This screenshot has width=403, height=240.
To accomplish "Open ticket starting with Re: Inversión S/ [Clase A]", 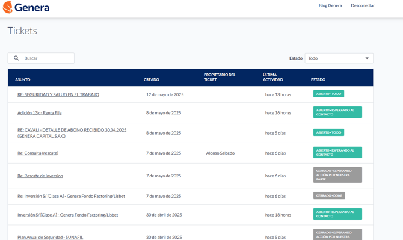I will tap(71, 196).
